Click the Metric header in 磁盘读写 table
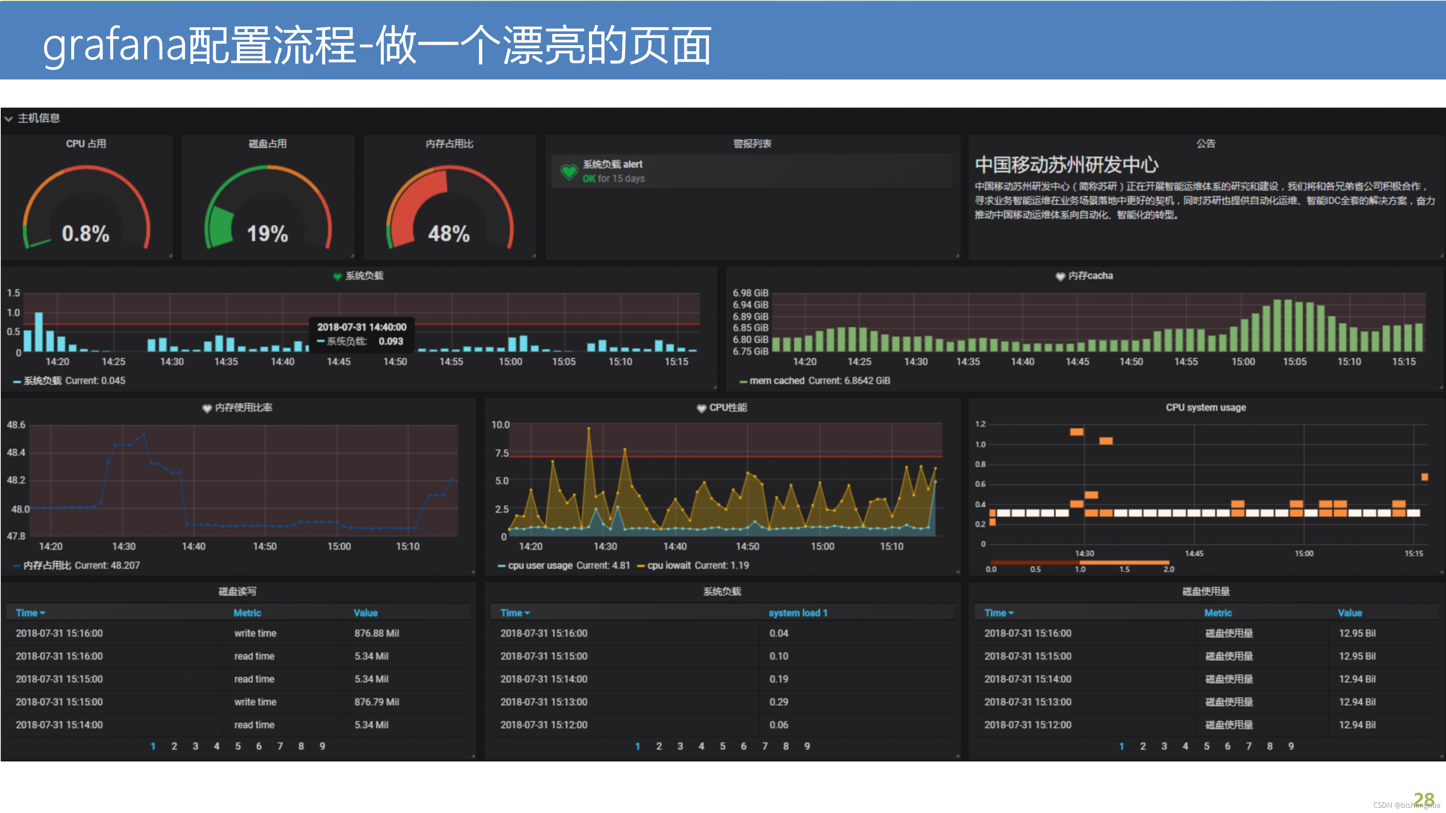 click(247, 613)
